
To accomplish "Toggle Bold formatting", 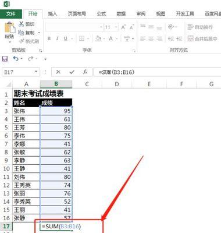I will click(49, 38).
